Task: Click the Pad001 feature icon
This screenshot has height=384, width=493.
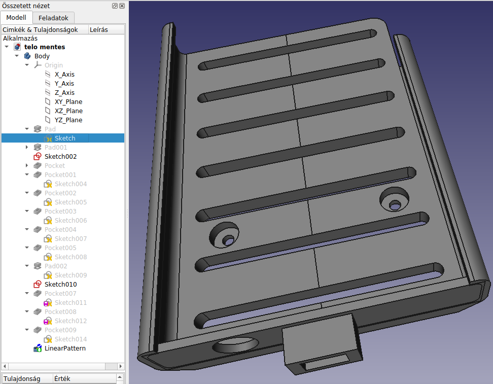Action: 38,147
